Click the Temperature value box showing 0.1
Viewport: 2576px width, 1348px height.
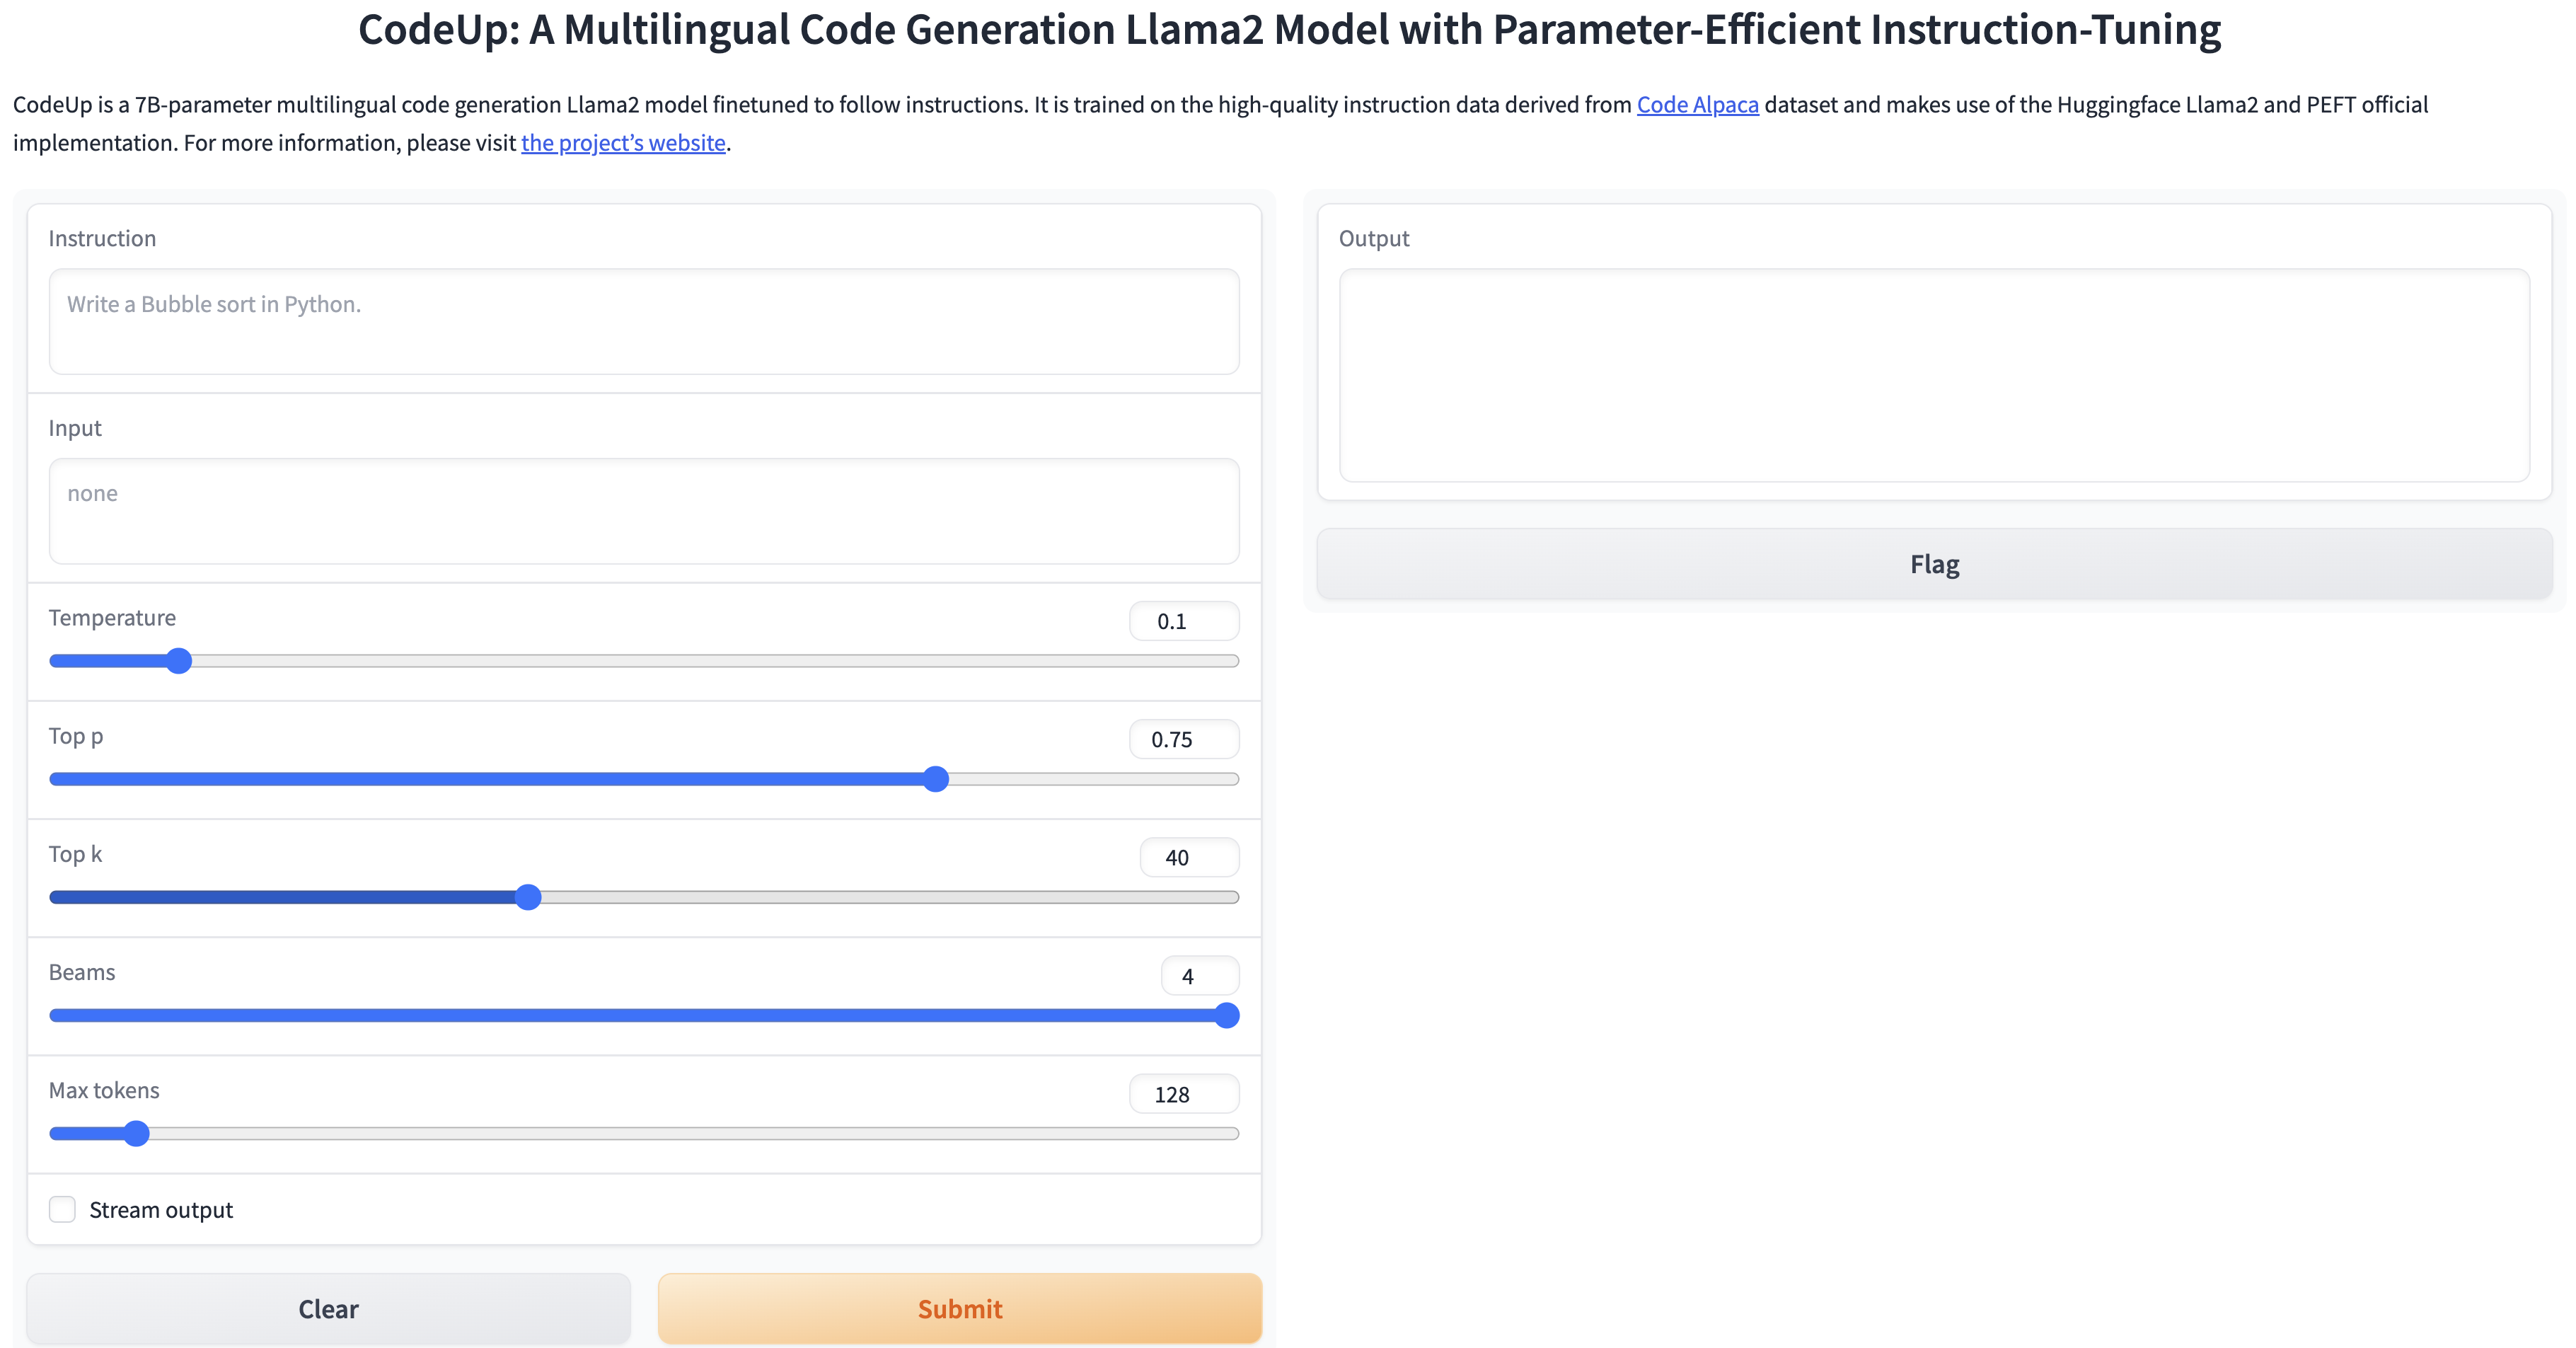(x=1183, y=621)
